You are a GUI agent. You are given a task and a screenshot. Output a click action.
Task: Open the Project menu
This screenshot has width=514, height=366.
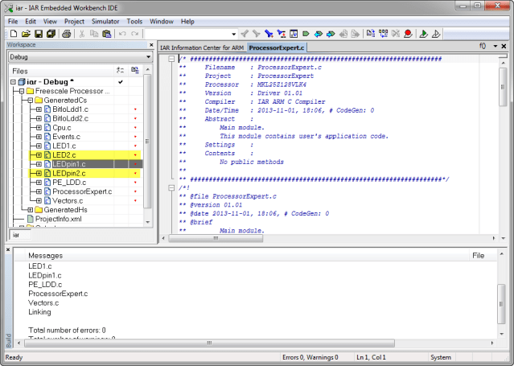[x=74, y=21]
